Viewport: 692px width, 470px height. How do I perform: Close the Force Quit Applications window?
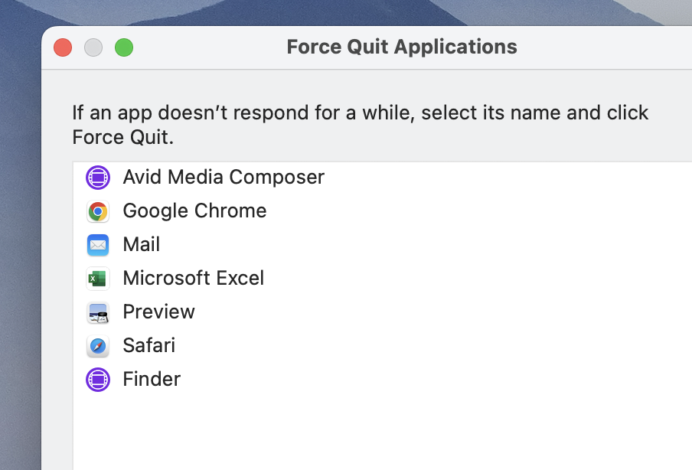(x=63, y=47)
